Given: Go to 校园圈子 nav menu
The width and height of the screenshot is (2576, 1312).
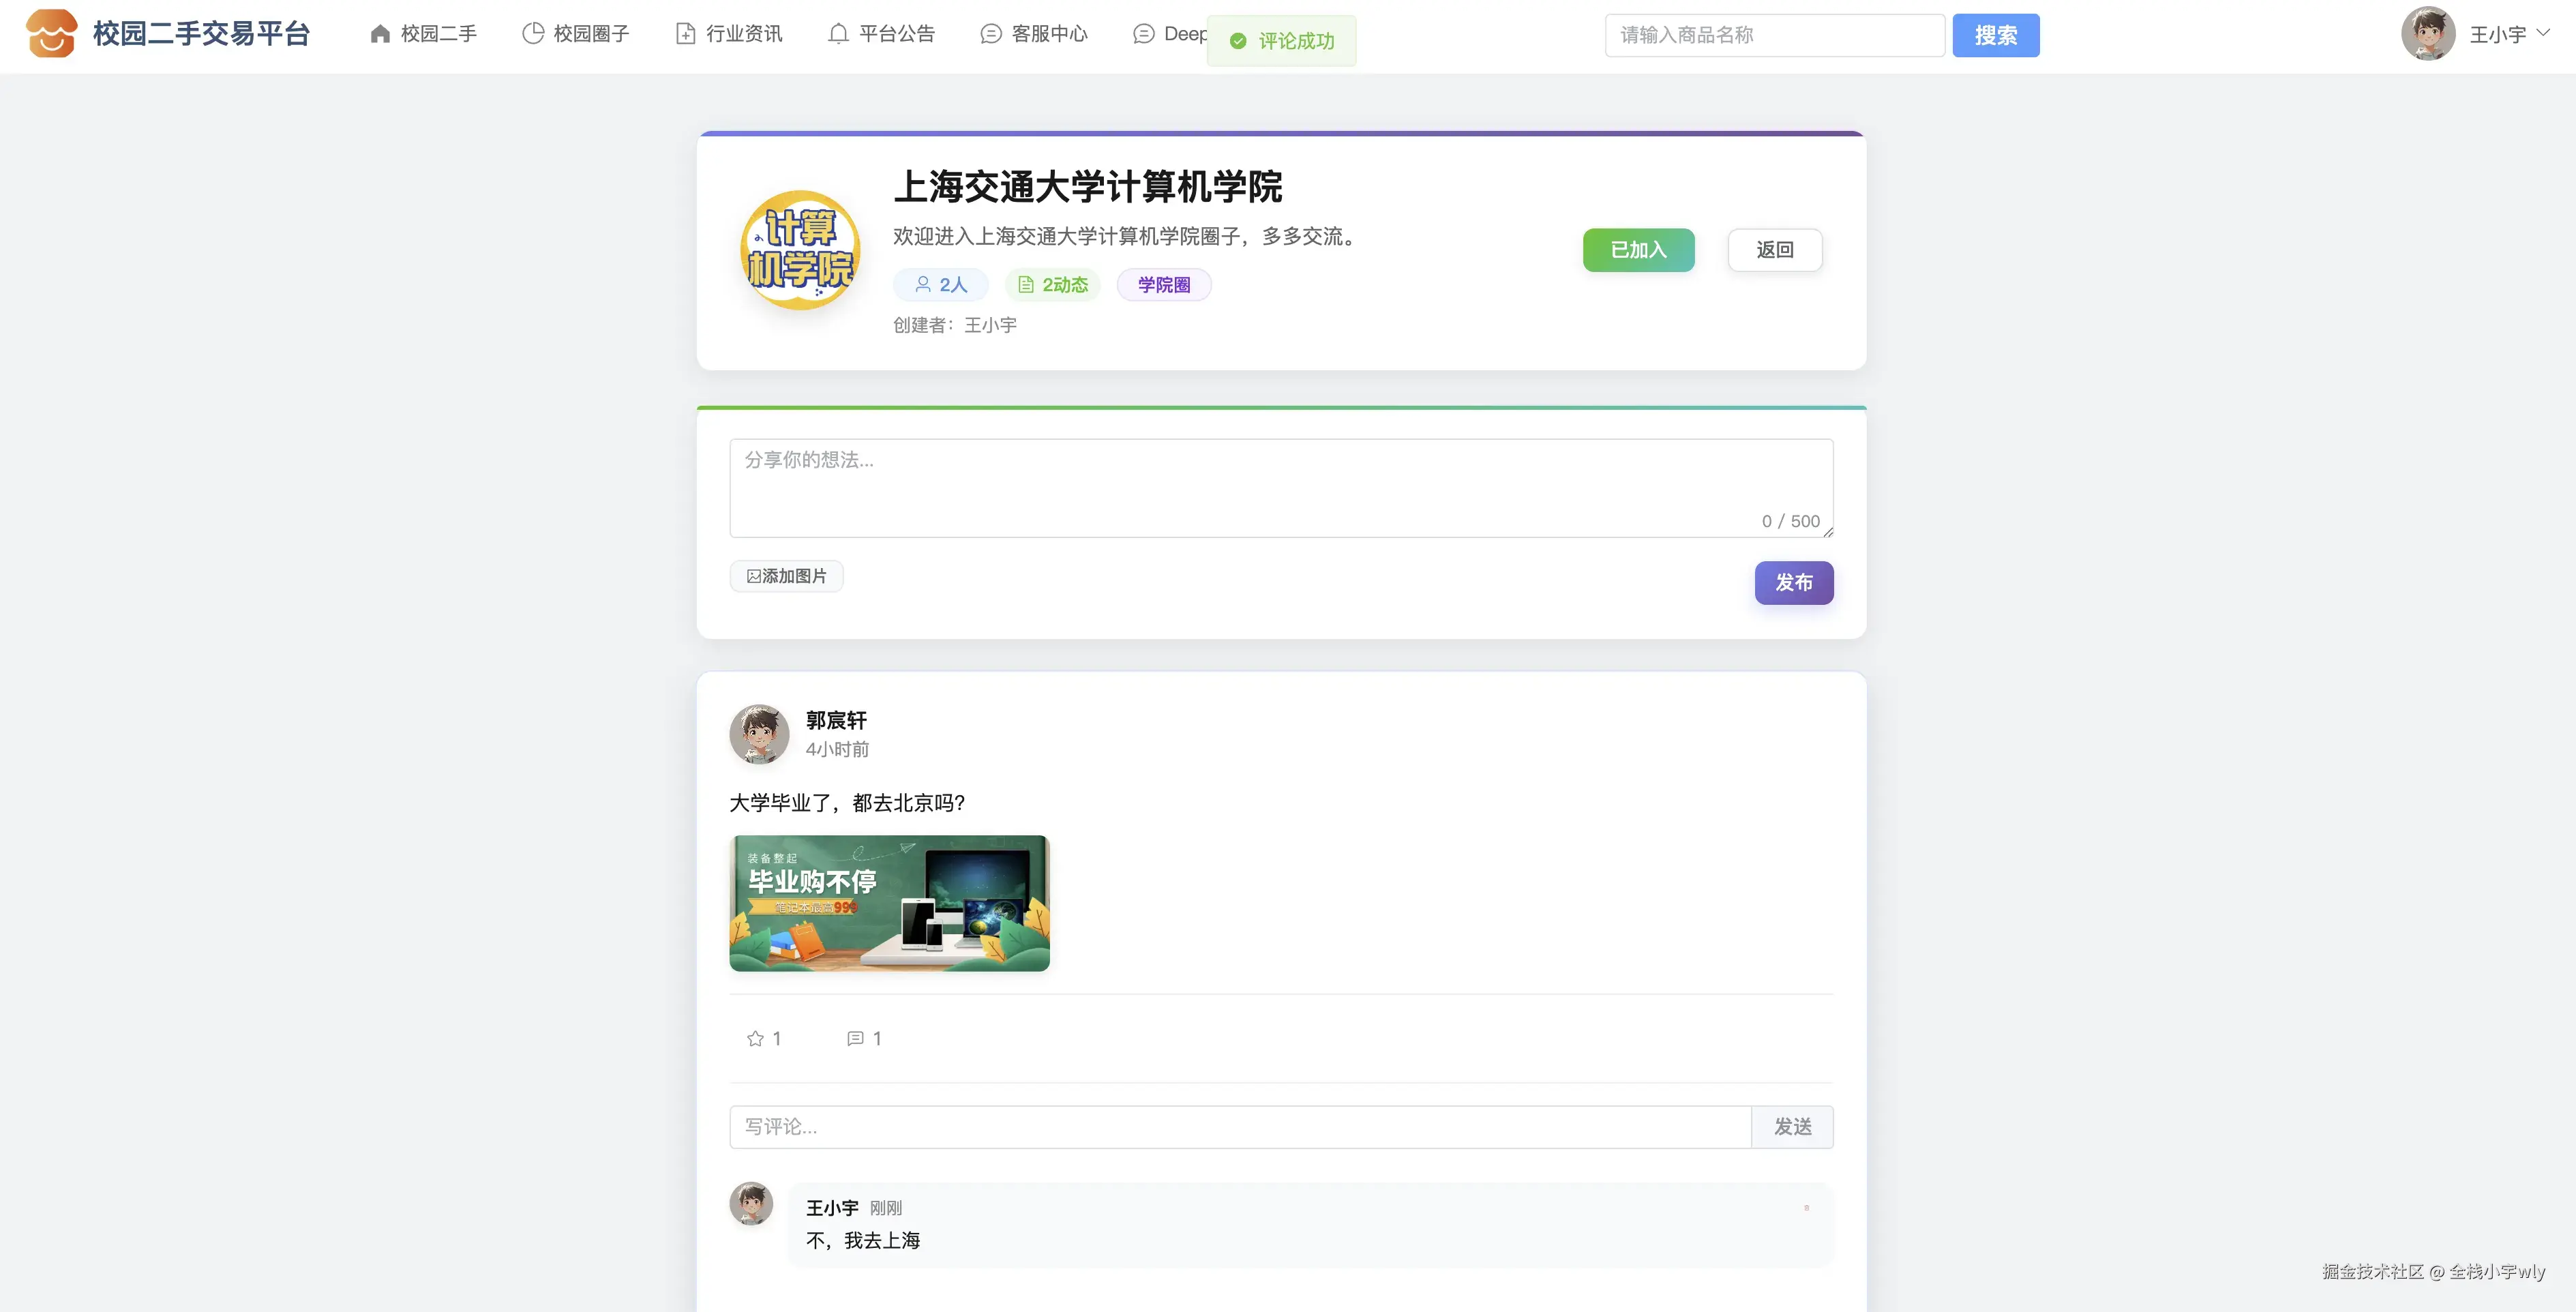Looking at the screenshot, I should pyautogui.click(x=576, y=34).
